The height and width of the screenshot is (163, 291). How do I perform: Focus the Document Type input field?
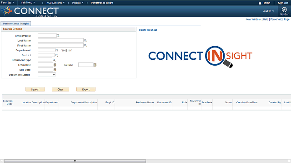click(45, 60)
